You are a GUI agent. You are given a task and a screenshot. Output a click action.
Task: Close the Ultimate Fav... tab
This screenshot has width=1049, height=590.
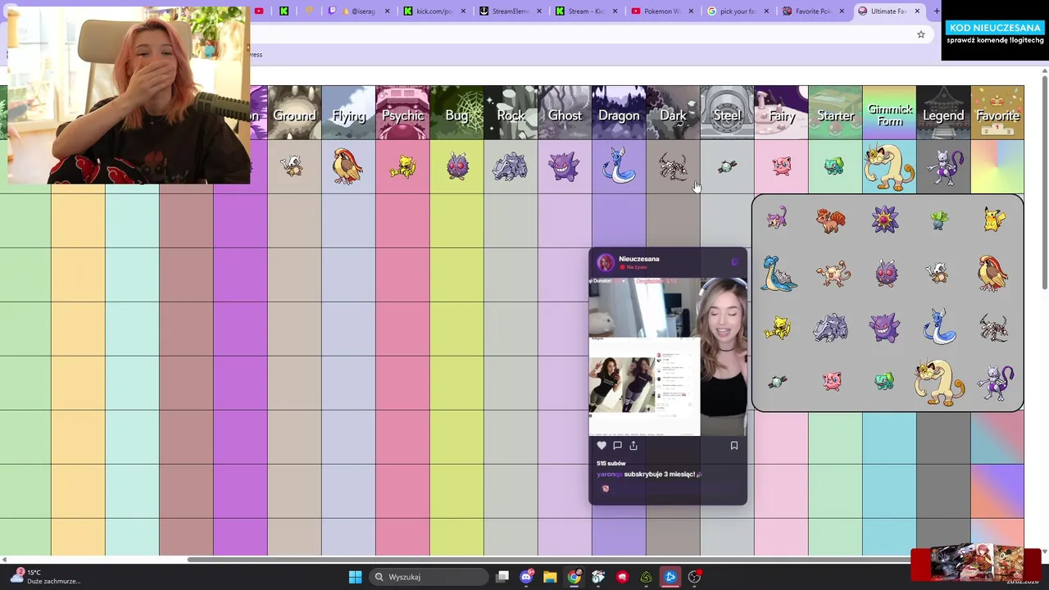click(x=917, y=11)
